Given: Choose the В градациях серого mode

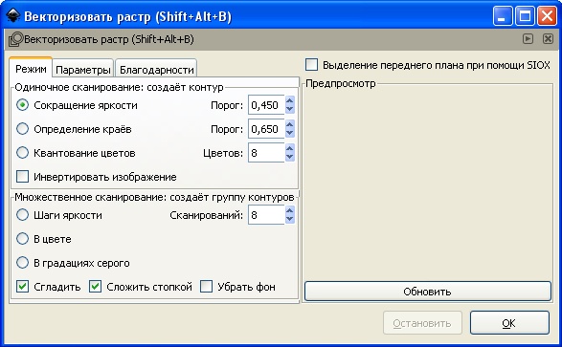Looking at the screenshot, I should pos(22,263).
